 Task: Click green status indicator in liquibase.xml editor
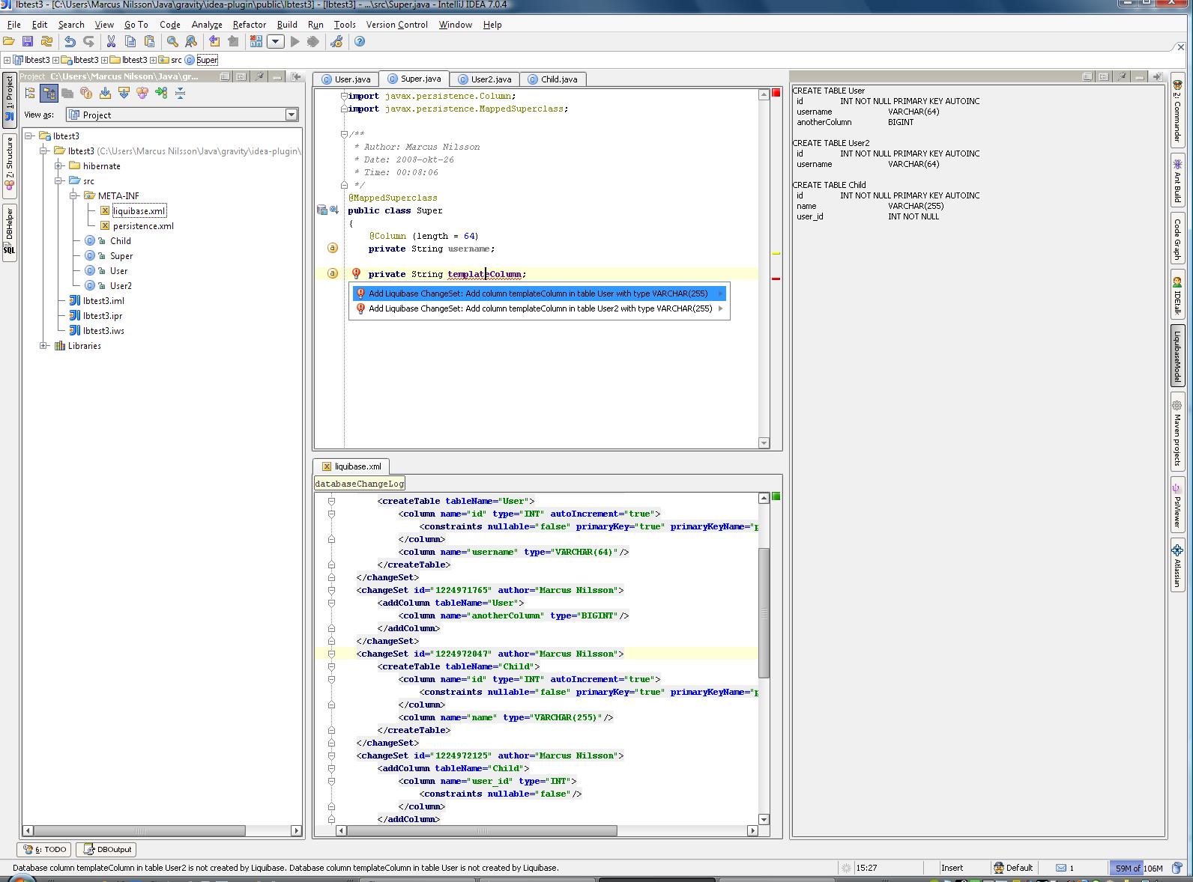[776, 496]
